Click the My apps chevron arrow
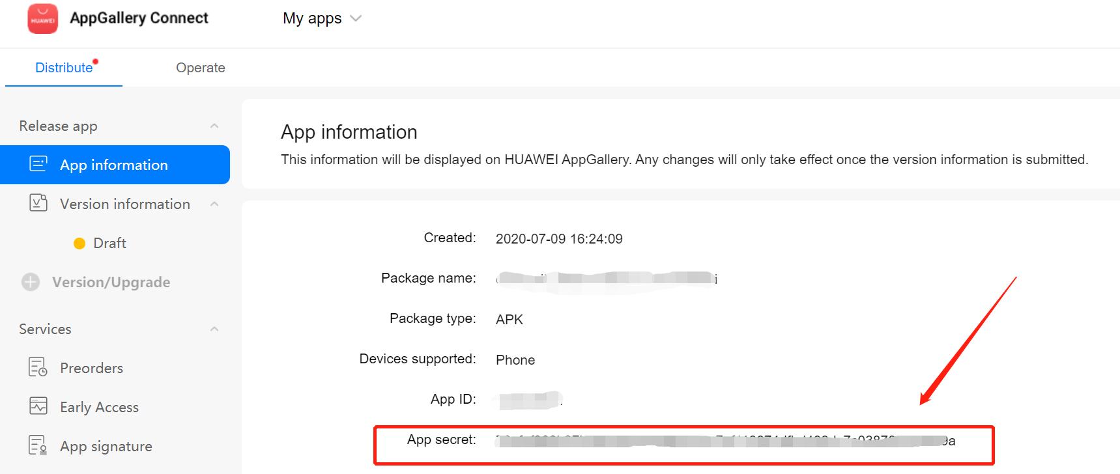The width and height of the screenshot is (1120, 474). 356,18
